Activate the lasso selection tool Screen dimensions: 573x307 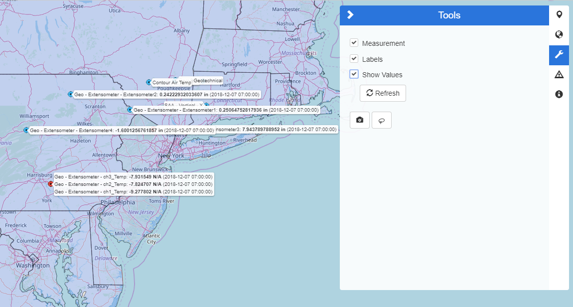tap(382, 120)
